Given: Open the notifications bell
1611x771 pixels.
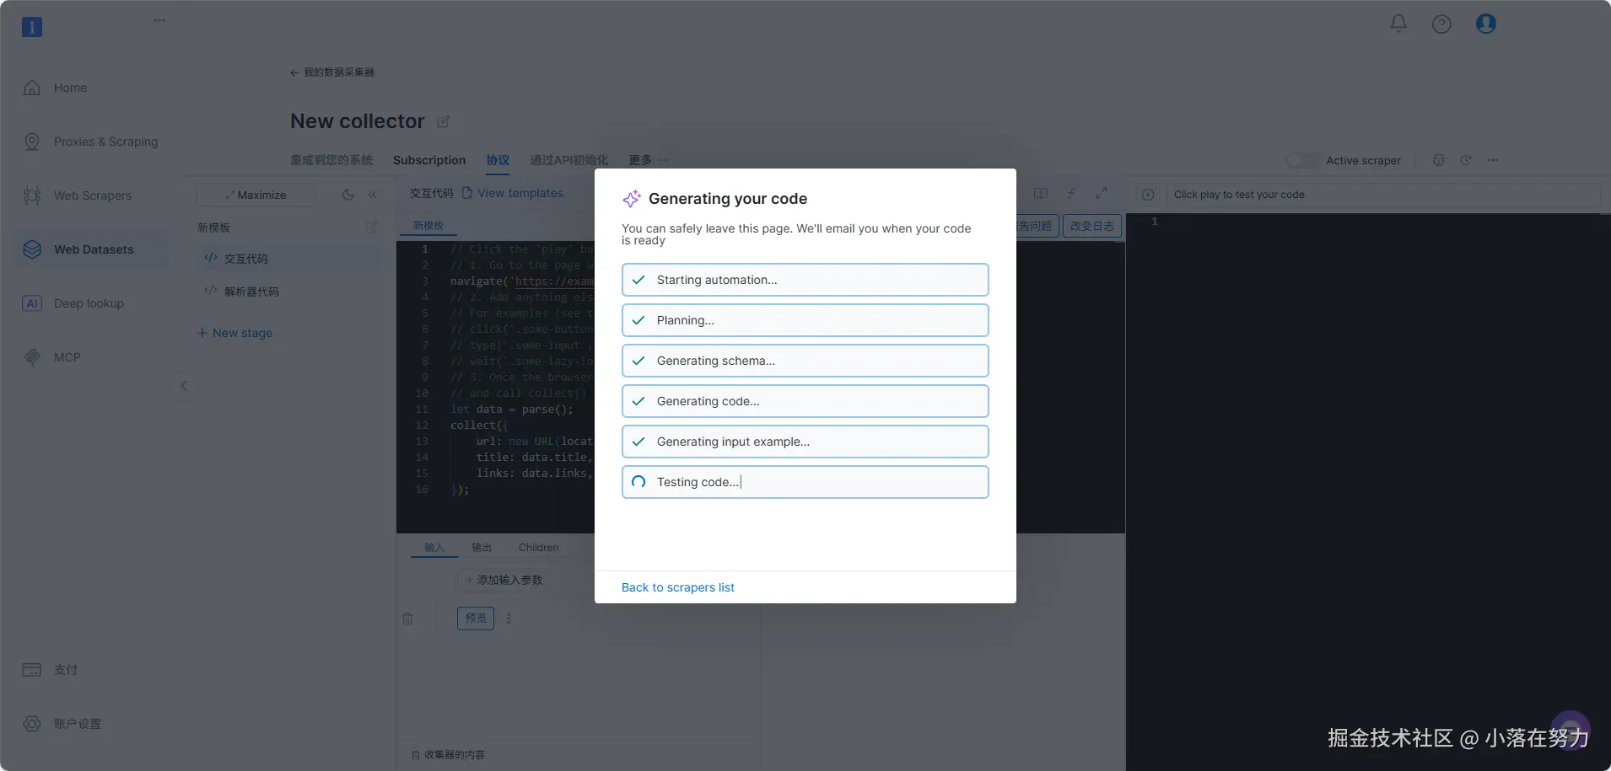Looking at the screenshot, I should (1398, 24).
